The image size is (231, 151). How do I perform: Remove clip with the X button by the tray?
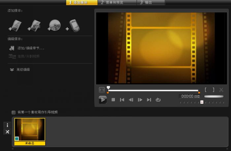pyautogui.click(x=7, y=132)
